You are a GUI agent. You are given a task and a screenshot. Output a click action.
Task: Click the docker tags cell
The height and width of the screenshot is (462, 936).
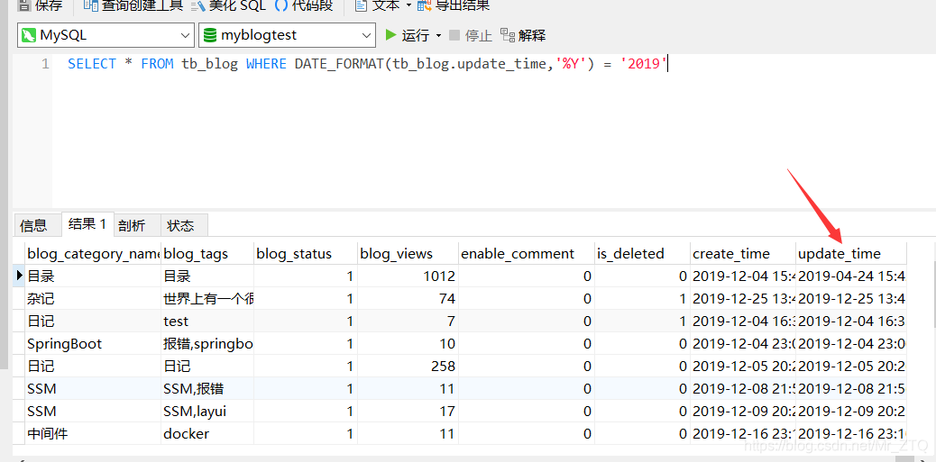(207, 434)
